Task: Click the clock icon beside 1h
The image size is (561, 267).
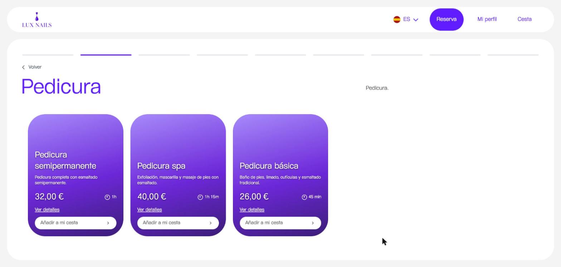Action: (107, 197)
